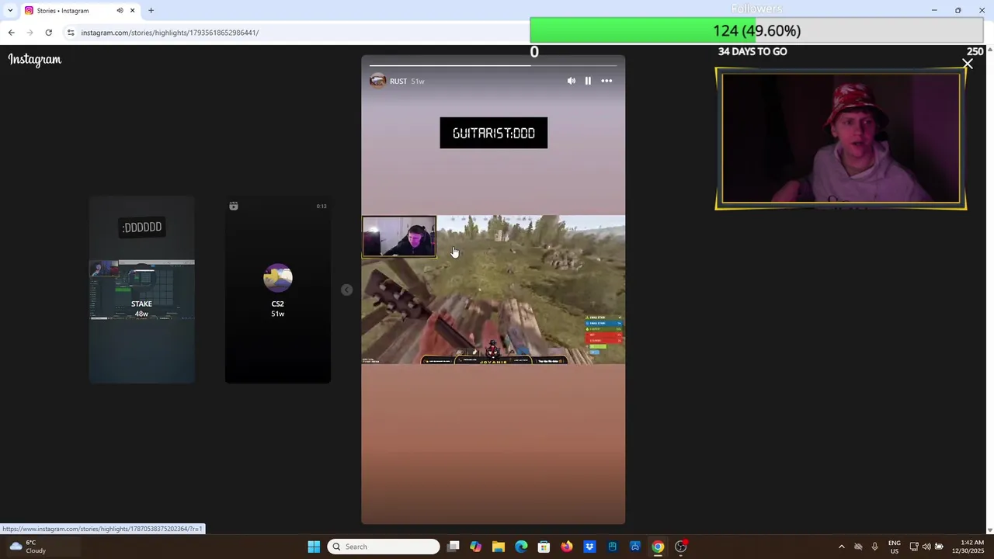Click browser back arrow
Viewport: 994px width, 559px height.
pyautogui.click(x=11, y=33)
